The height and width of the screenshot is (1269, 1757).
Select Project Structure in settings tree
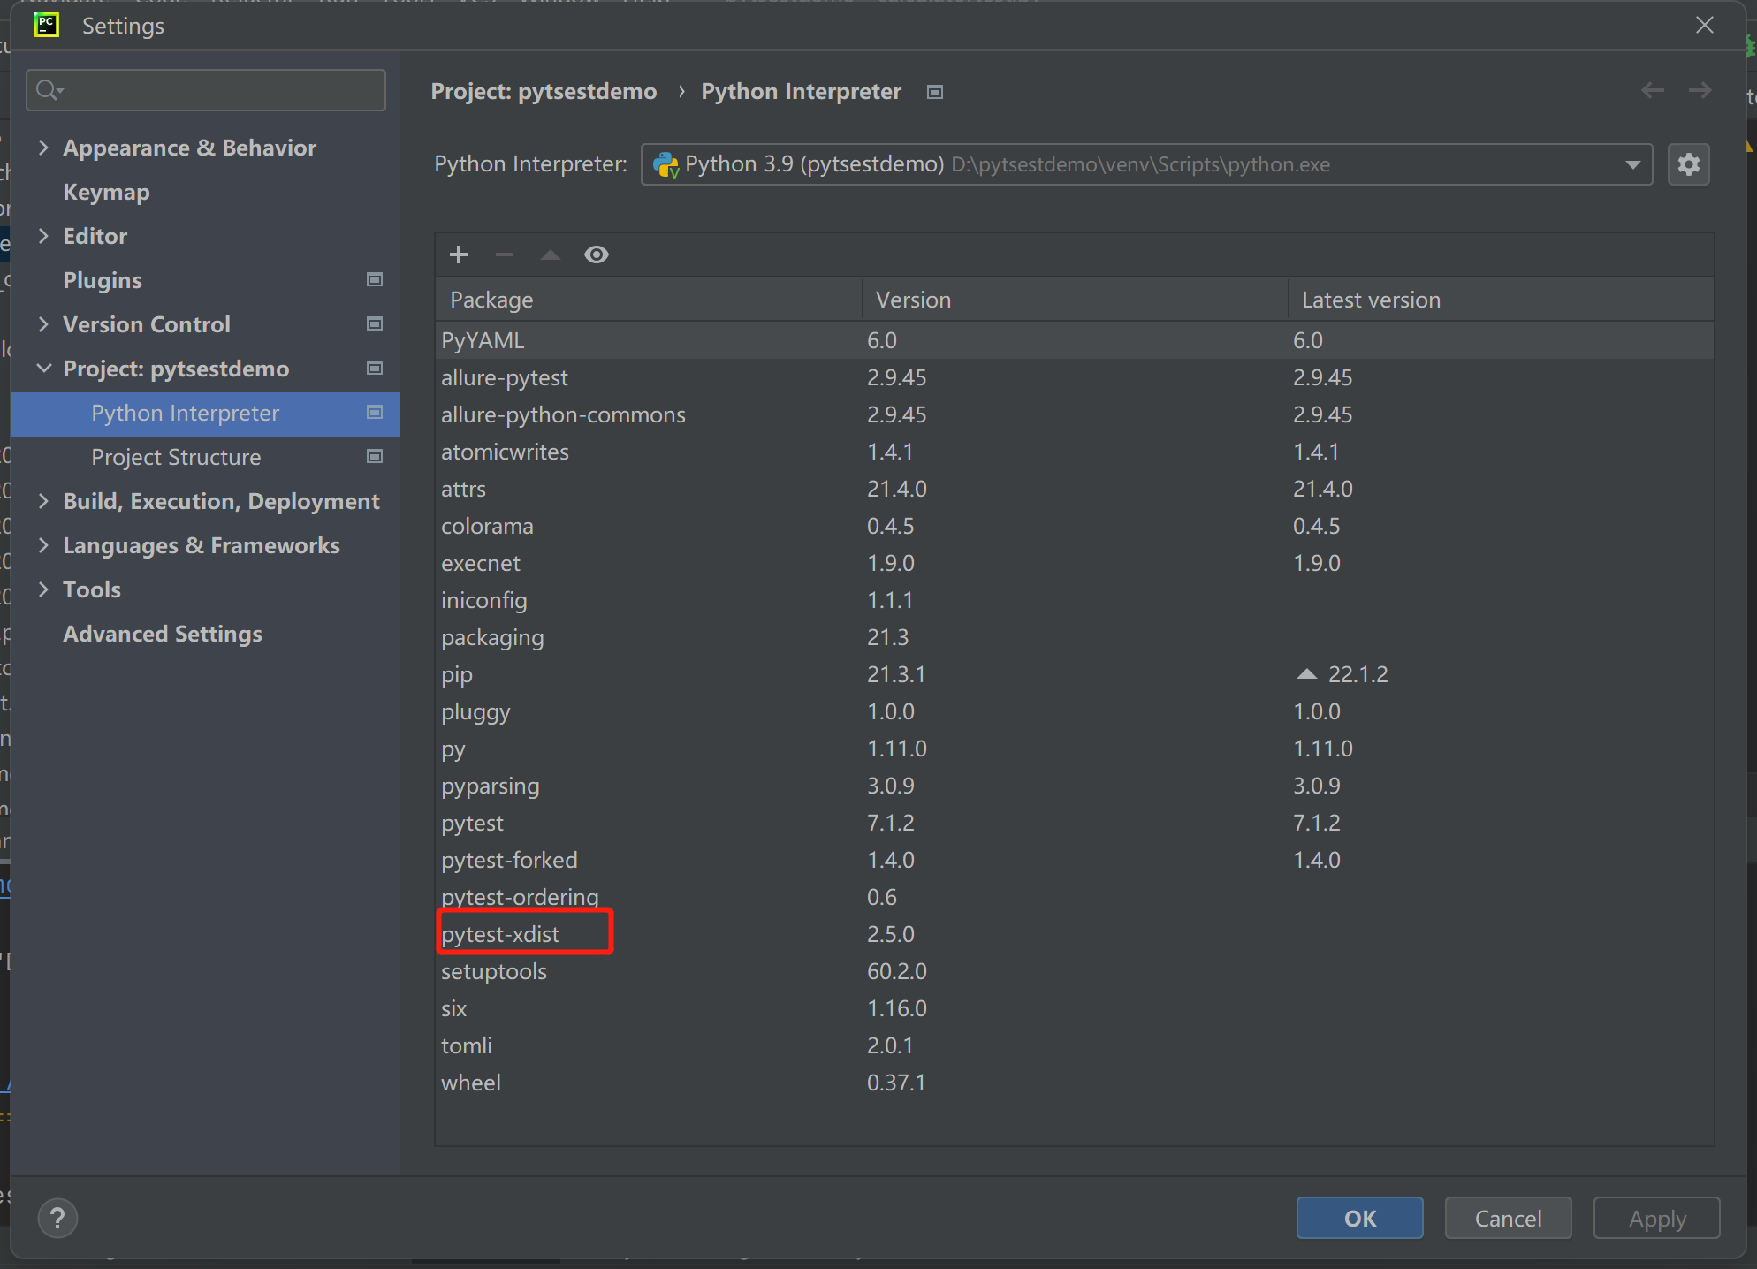click(x=176, y=457)
